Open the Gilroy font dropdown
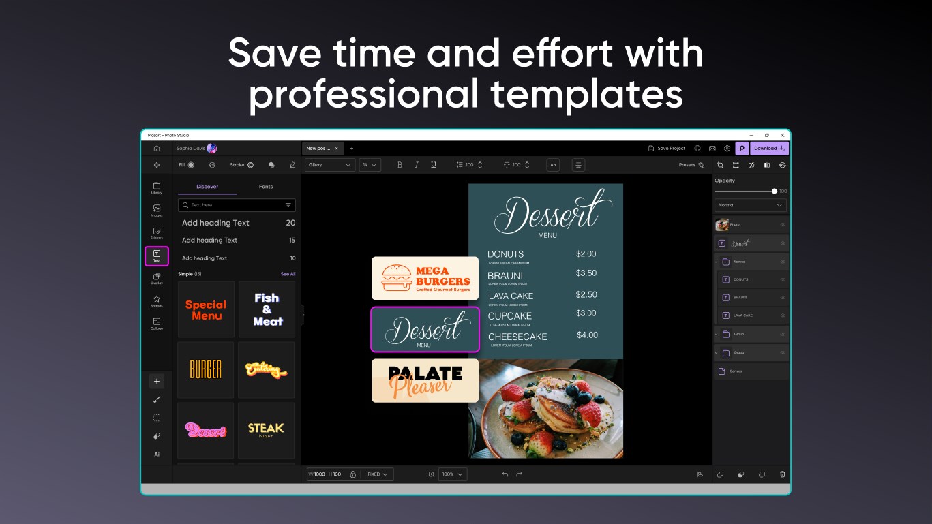 (329, 164)
